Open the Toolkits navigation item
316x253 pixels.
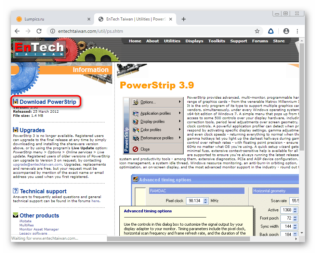click(216, 41)
